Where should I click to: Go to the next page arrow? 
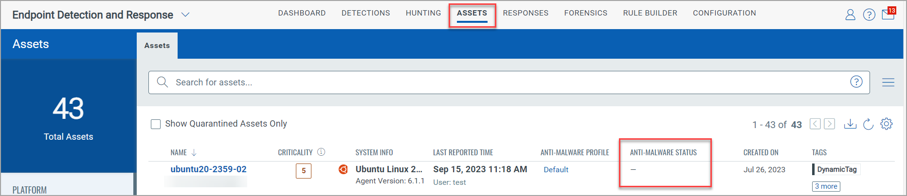tap(830, 124)
